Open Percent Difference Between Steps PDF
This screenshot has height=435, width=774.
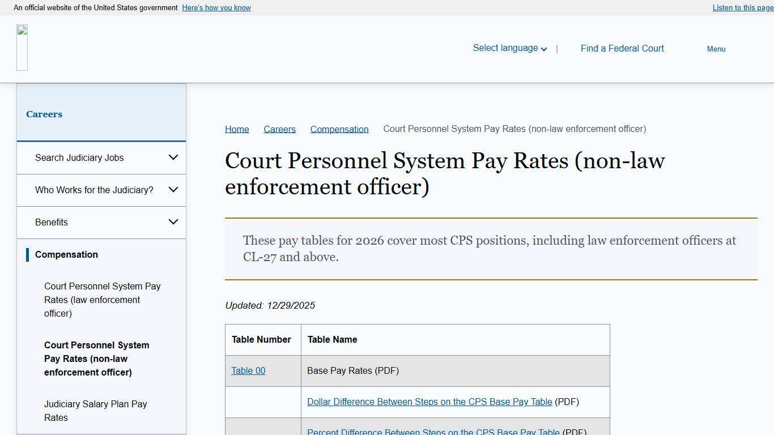(x=433, y=432)
